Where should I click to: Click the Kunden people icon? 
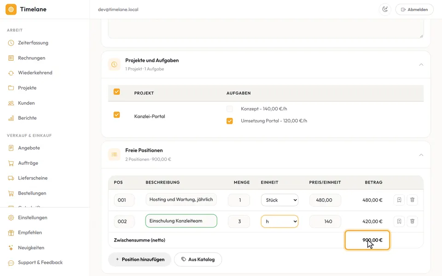click(x=11, y=103)
